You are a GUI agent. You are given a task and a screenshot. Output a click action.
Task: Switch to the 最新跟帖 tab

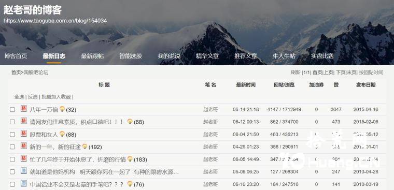point(92,56)
